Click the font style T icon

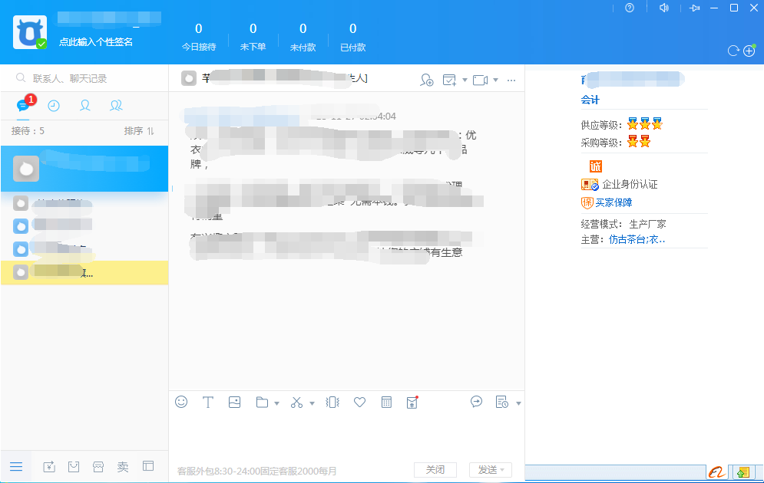point(207,402)
